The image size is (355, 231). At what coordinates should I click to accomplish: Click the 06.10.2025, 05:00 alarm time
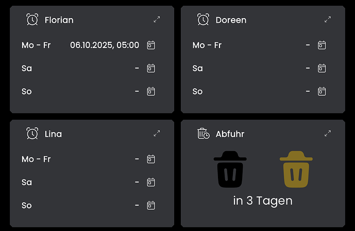coord(105,45)
